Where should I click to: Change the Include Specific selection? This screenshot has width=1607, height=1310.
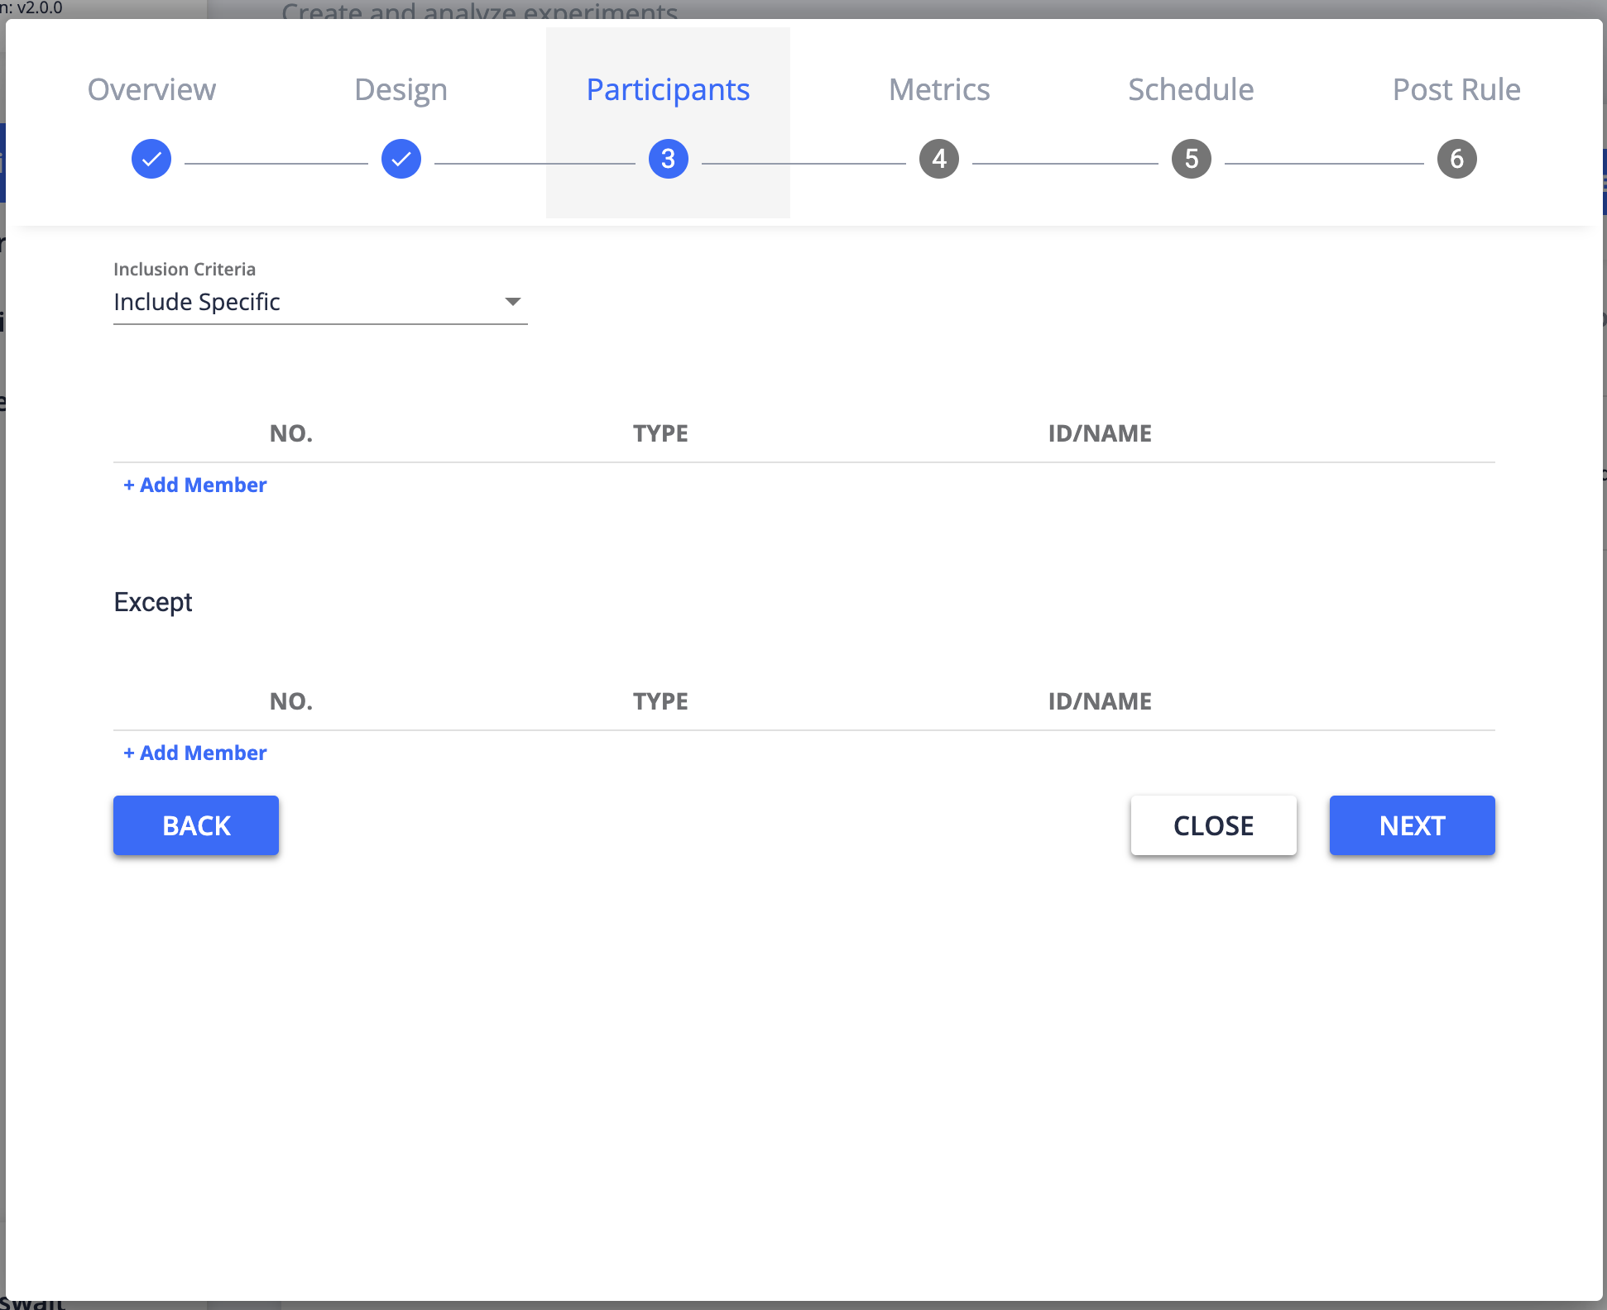point(320,302)
